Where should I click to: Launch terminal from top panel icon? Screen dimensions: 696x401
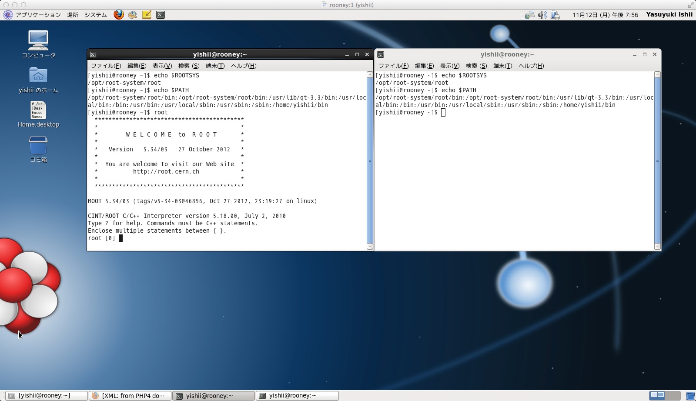pyautogui.click(x=161, y=15)
